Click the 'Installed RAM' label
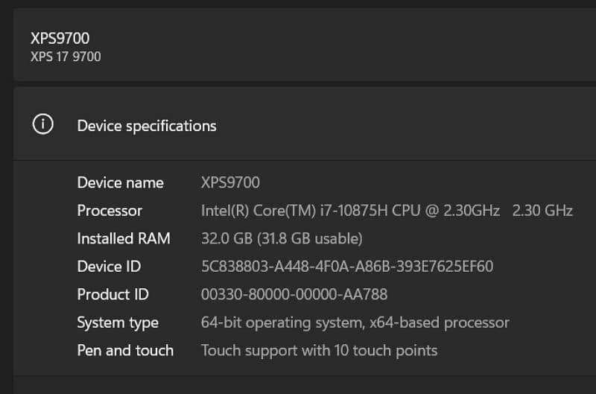Image resolution: width=596 pixels, height=394 pixels. coord(124,238)
